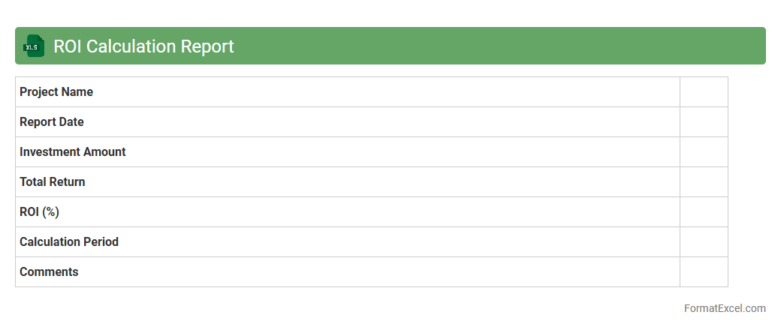This screenshot has width=781, height=330.
Task: Click the empty right side of green banner
Action: pyautogui.click(x=526, y=46)
